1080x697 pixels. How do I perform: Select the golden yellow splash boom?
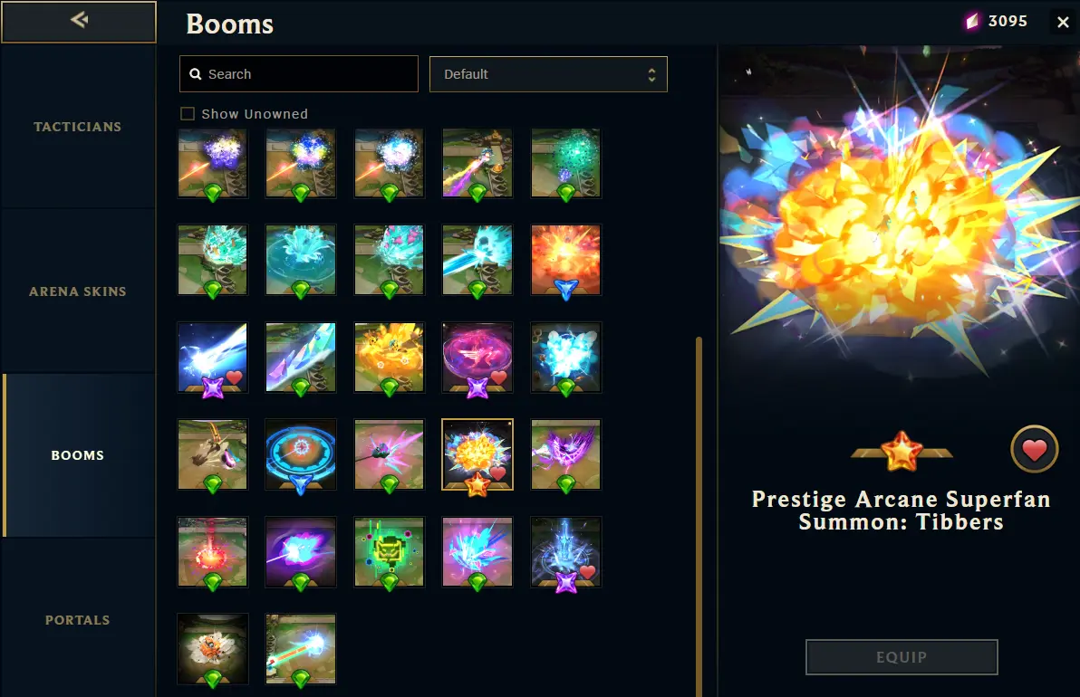click(390, 358)
